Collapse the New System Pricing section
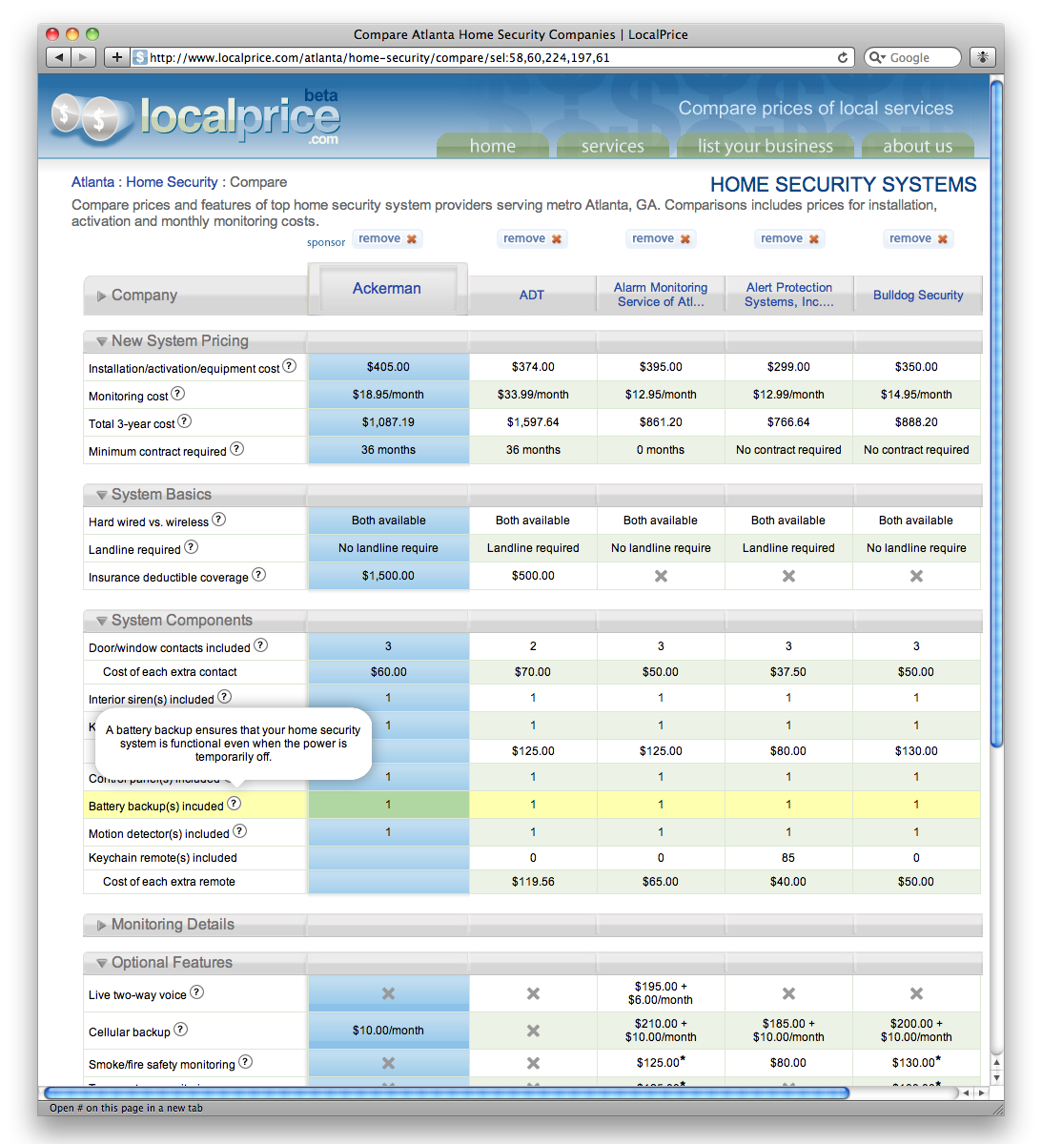The image size is (1042, 1144). pos(102,341)
